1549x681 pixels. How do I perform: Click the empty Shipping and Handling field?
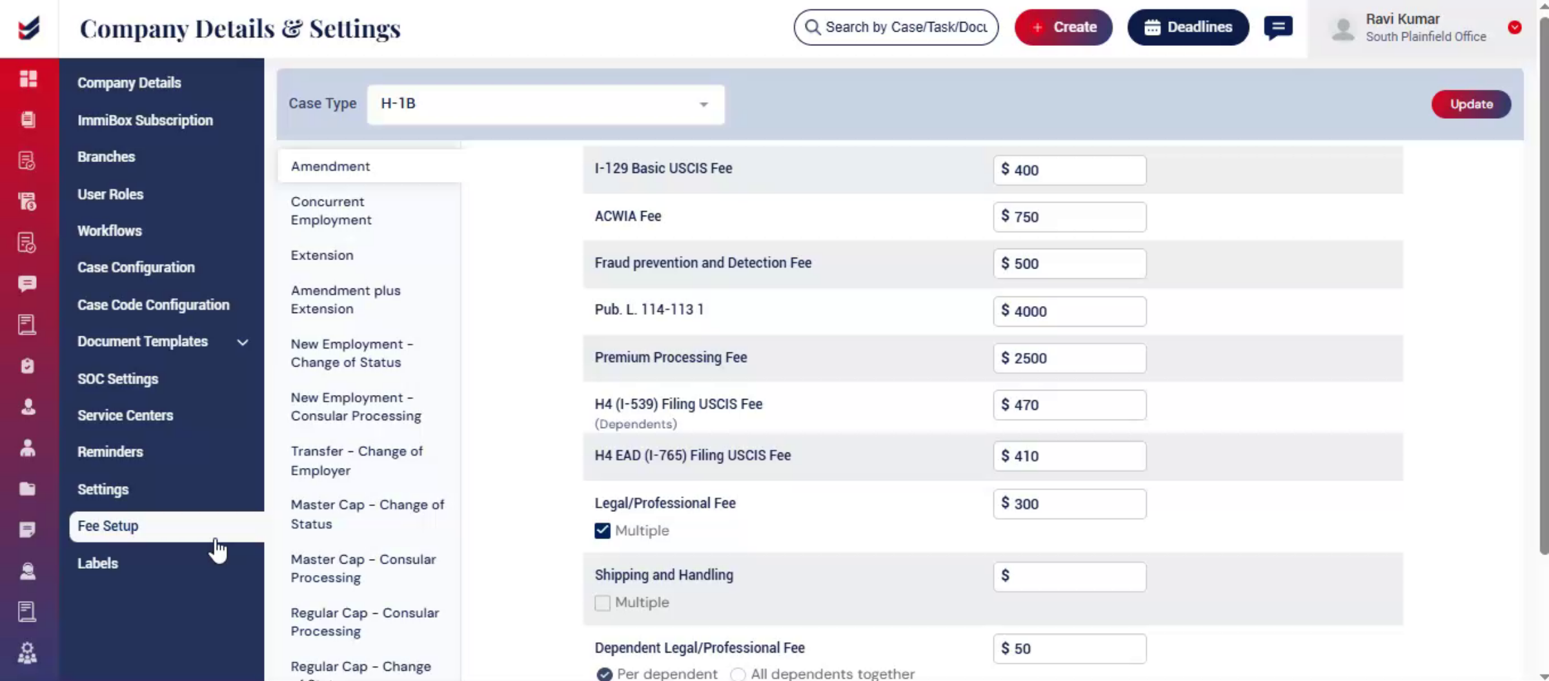[x=1069, y=576]
